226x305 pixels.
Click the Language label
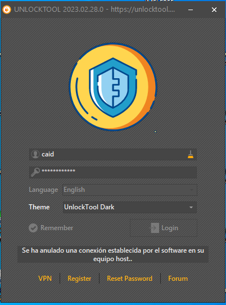coord(43,190)
